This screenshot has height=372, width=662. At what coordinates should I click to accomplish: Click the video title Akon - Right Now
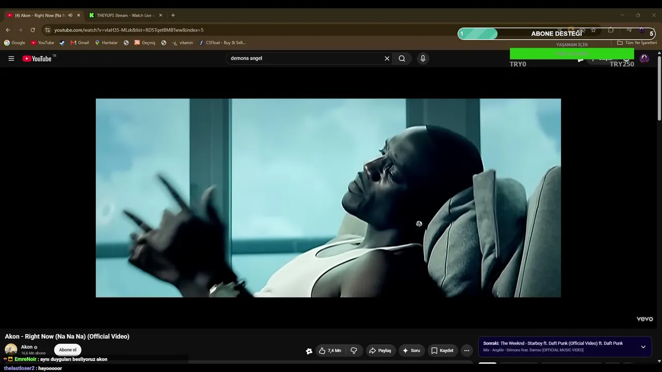coord(67,336)
